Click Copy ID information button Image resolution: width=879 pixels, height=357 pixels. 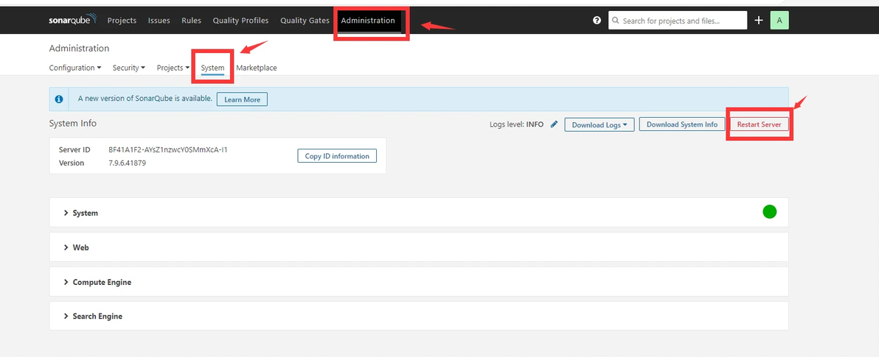tap(337, 156)
